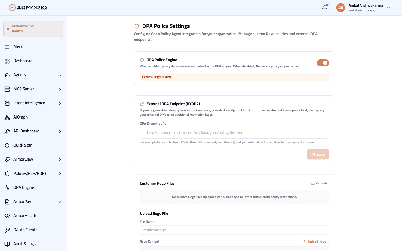Click the API Dashboard key icon

[x=7, y=131]
